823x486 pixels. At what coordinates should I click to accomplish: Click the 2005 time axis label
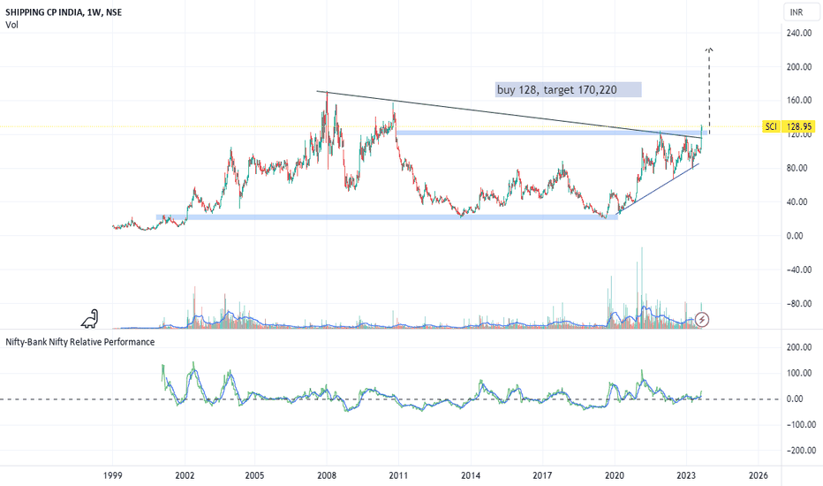(x=254, y=475)
